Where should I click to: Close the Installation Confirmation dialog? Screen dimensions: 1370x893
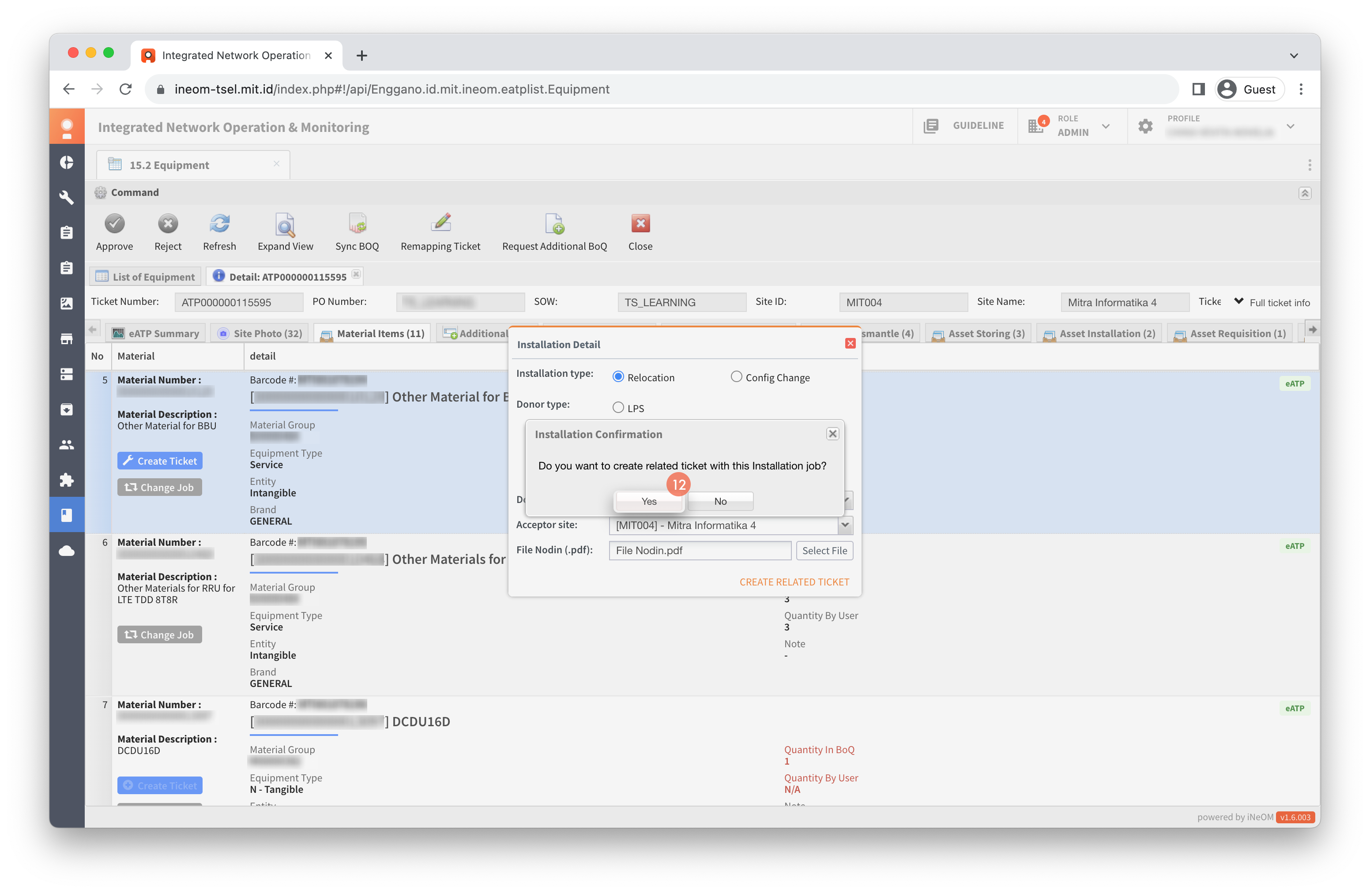coord(832,434)
